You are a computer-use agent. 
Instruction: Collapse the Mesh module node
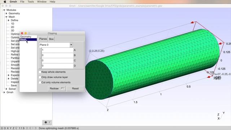pyautogui.click(x=6, y=17)
